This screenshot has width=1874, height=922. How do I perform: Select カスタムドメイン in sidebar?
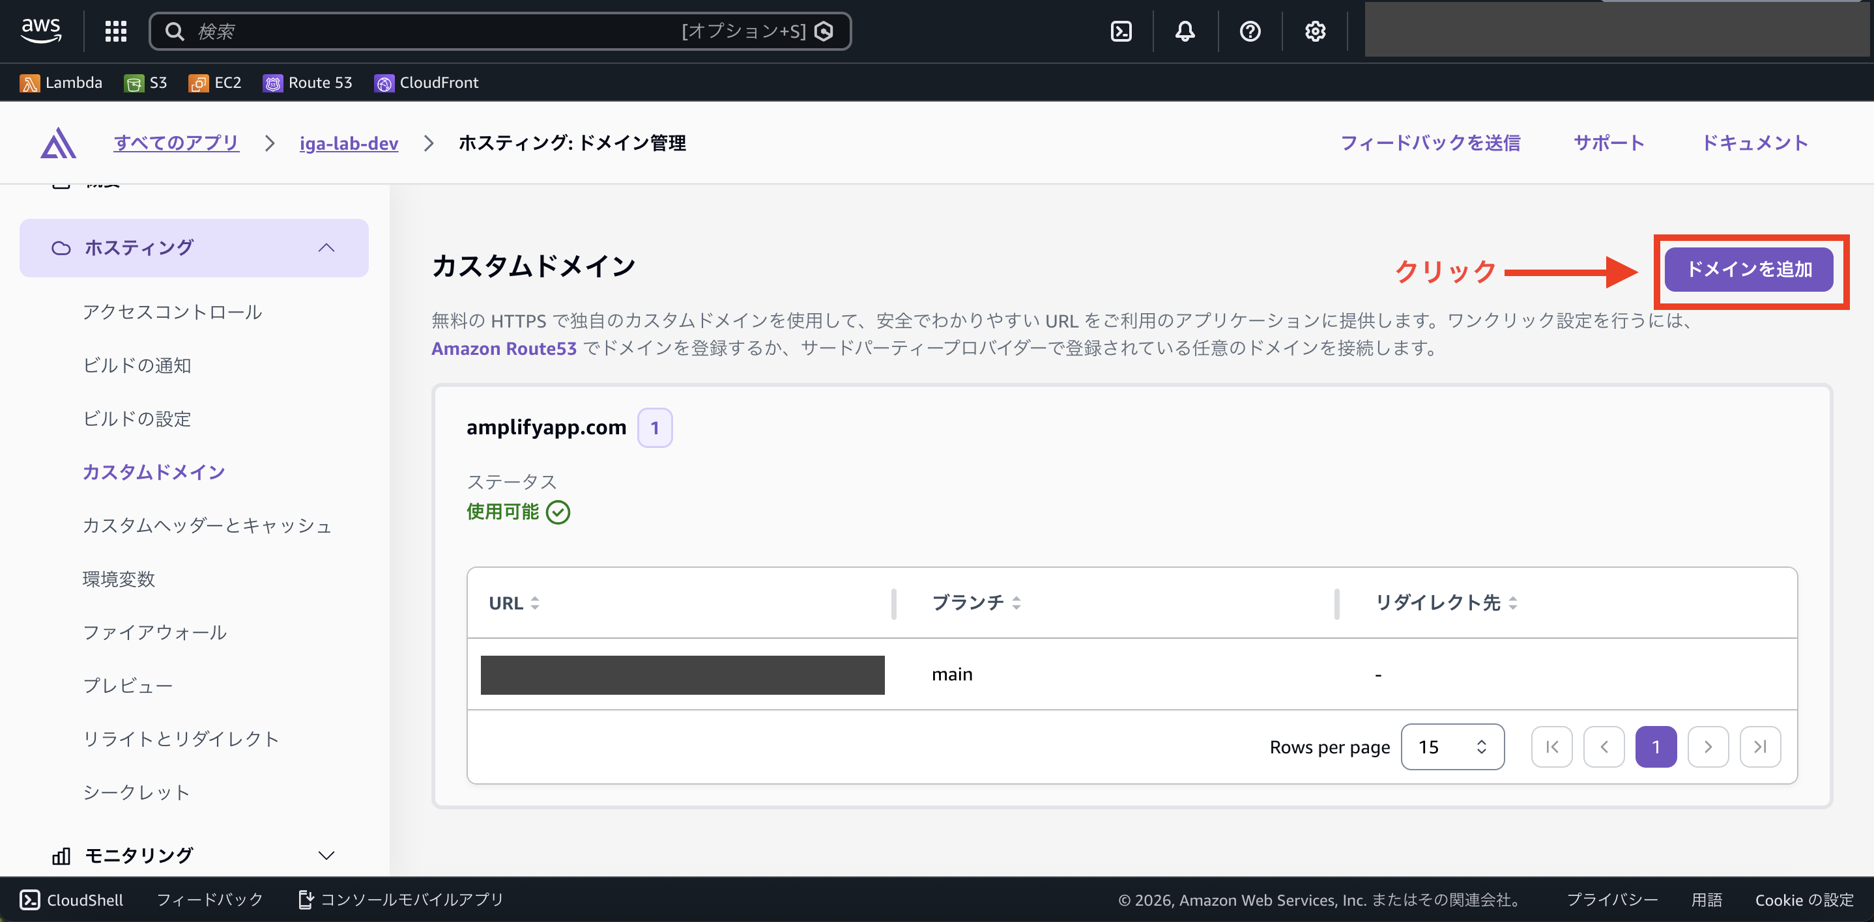(154, 472)
